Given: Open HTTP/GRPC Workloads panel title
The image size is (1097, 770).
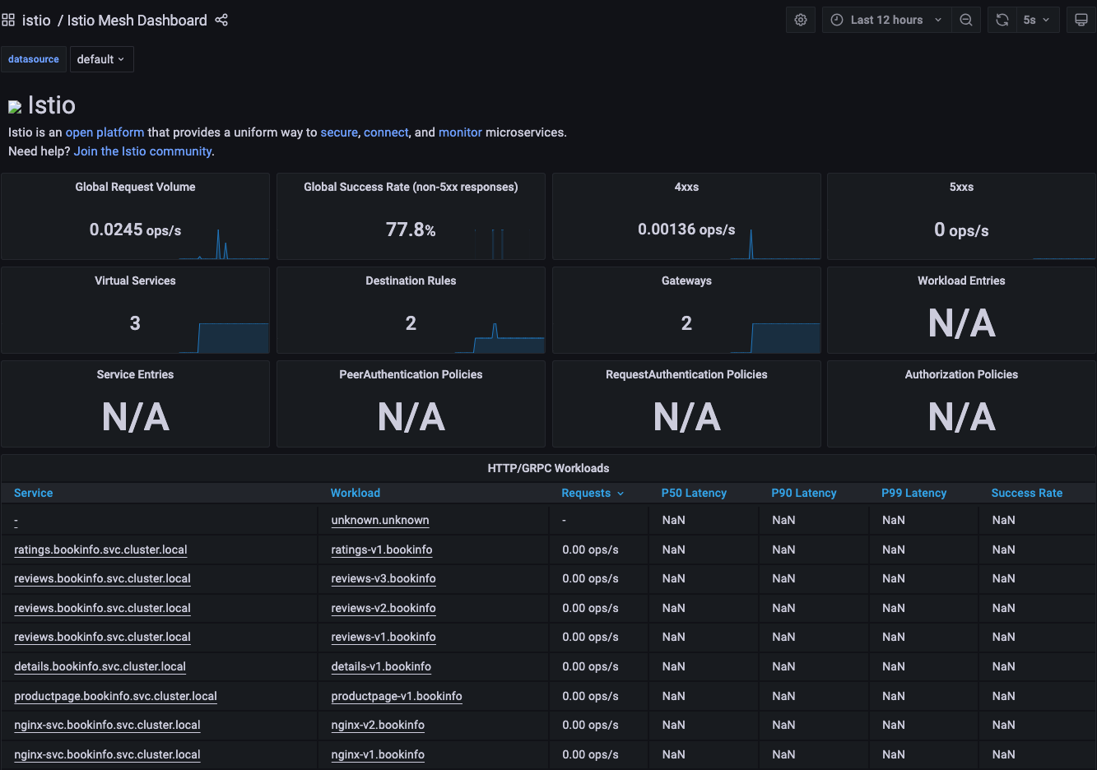Looking at the screenshot, I should pyautogui.click(x=548, y=468).
